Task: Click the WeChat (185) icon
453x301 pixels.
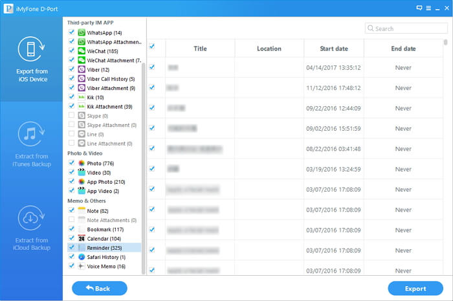Action: pyautogui.click(x=82, y=51)
